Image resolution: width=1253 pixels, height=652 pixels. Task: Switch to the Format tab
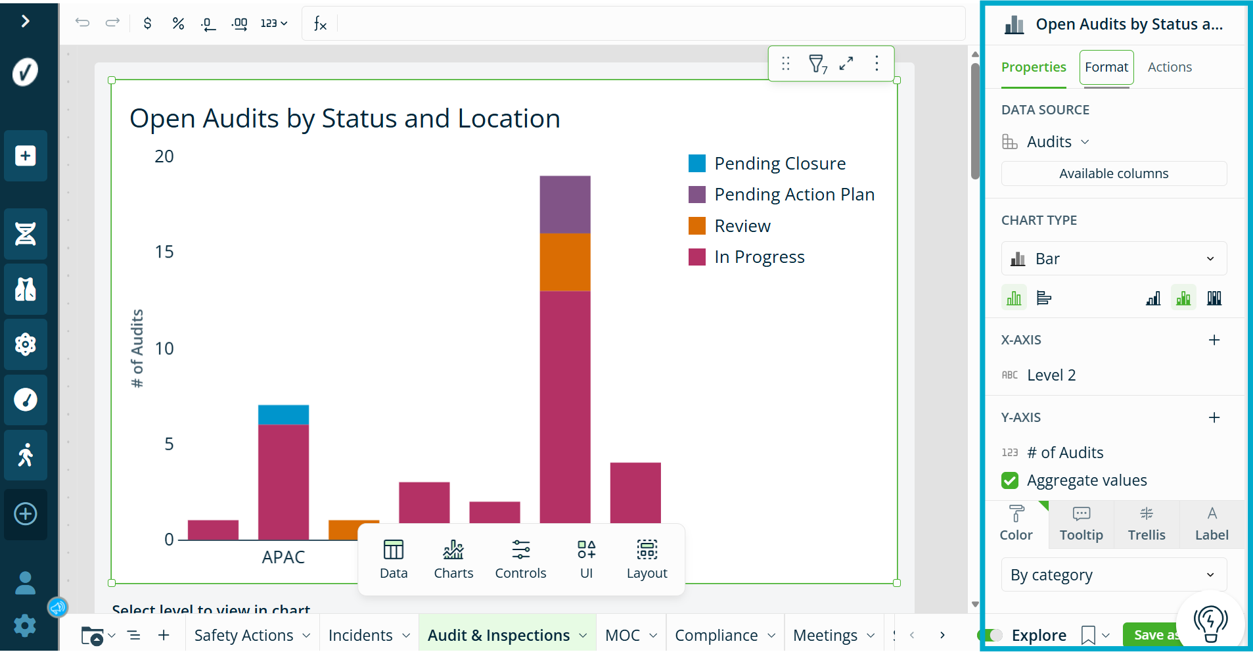(x=1106, y=67)
